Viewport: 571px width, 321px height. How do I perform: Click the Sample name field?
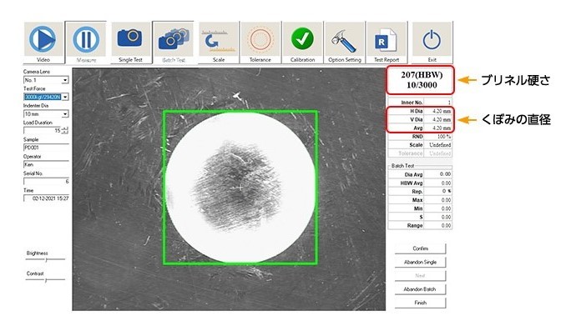pyautogui.click(x=46, y=148)
